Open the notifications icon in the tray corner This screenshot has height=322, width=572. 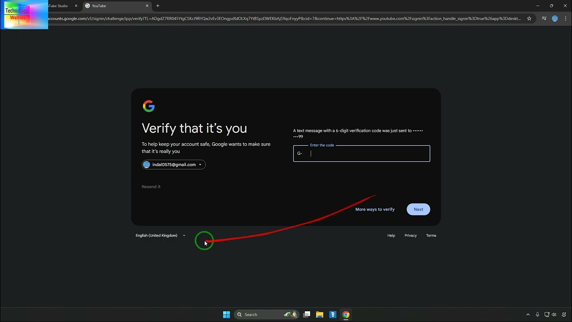[564, 314]
